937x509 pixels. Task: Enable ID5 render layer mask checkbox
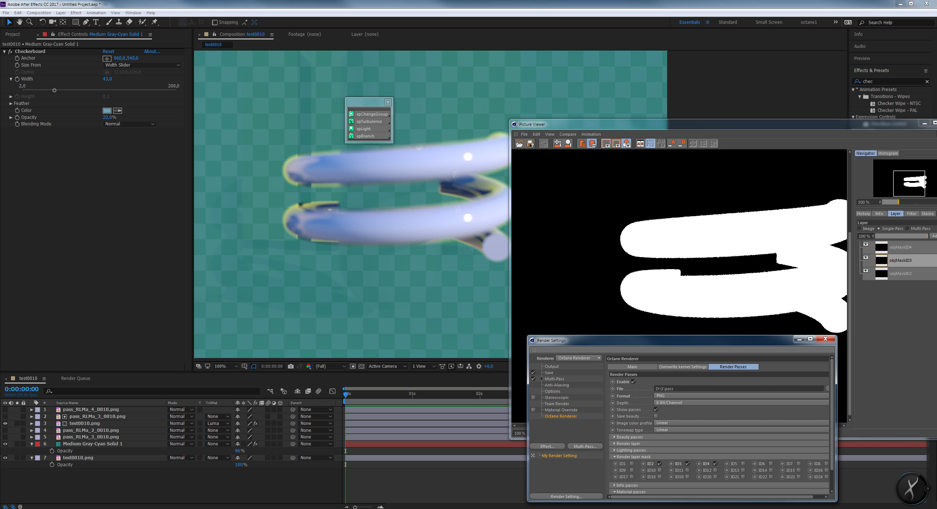pos(743,464)
